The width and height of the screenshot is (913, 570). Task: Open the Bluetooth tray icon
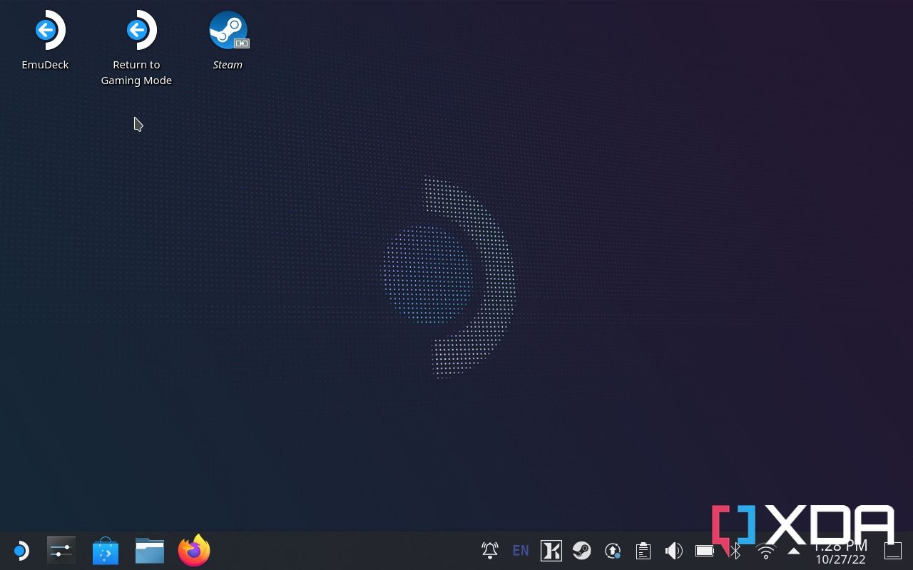(x=735, y=551)
